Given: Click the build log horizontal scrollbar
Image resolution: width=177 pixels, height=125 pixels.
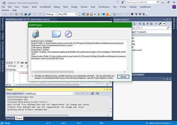Looking at the screenshot, I should tap(54, 72).
